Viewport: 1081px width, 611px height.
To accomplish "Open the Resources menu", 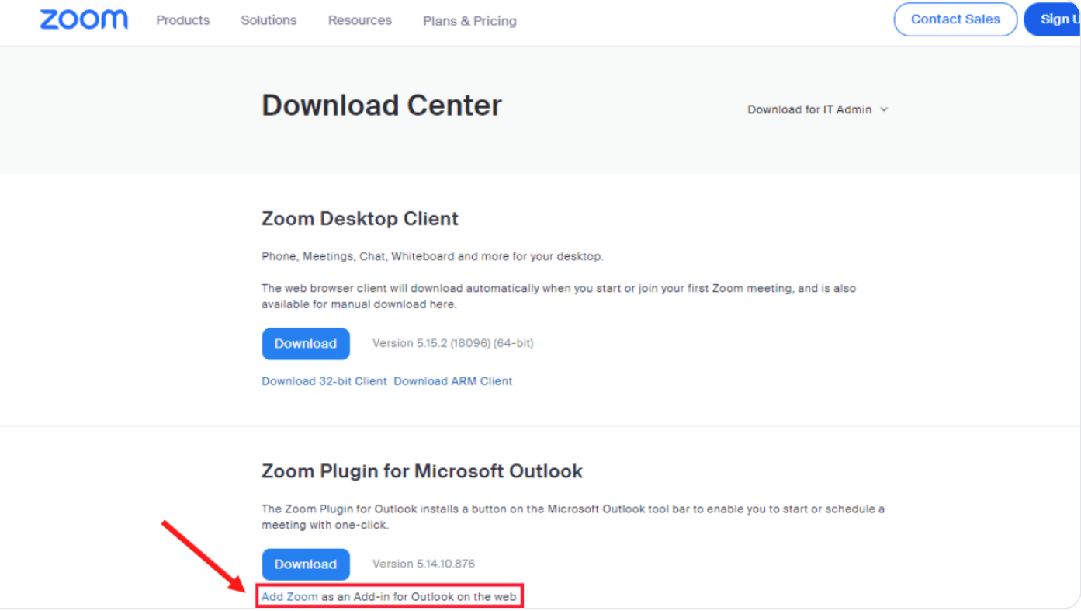I will tap(359, 20).
